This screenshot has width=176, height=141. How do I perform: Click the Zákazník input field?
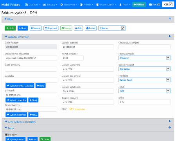(31, 95)
